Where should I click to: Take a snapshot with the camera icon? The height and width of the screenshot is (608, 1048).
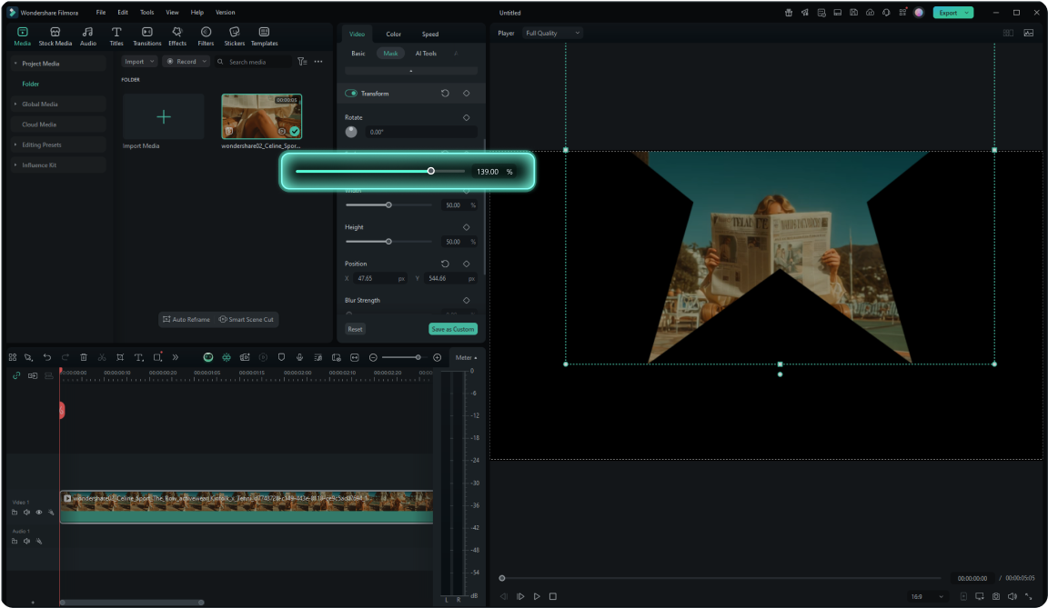pos(996,597)
